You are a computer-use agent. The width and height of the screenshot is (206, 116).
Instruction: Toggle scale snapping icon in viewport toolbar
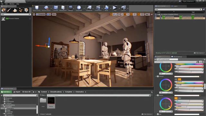point(139,14)
